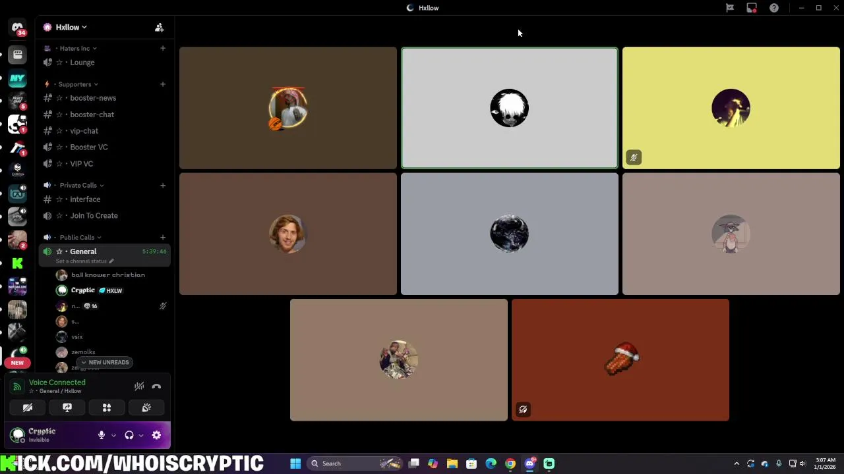Start an activity with the activities icon
The height and width of the screenshot is (474, 844).
[x=107, y=408]
